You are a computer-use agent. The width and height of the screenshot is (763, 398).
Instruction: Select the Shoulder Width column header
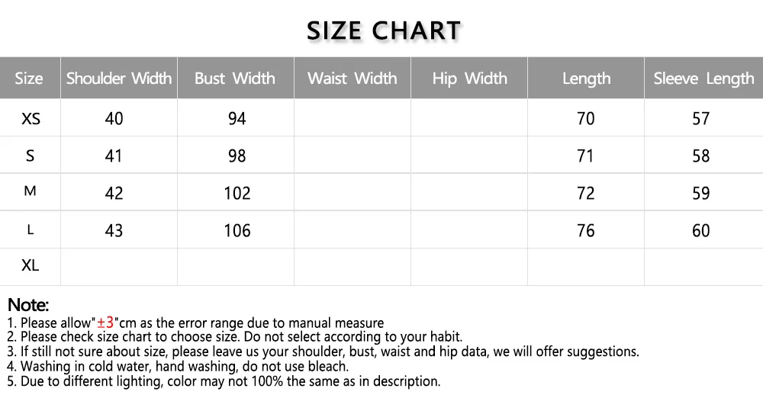pos(119,79)
